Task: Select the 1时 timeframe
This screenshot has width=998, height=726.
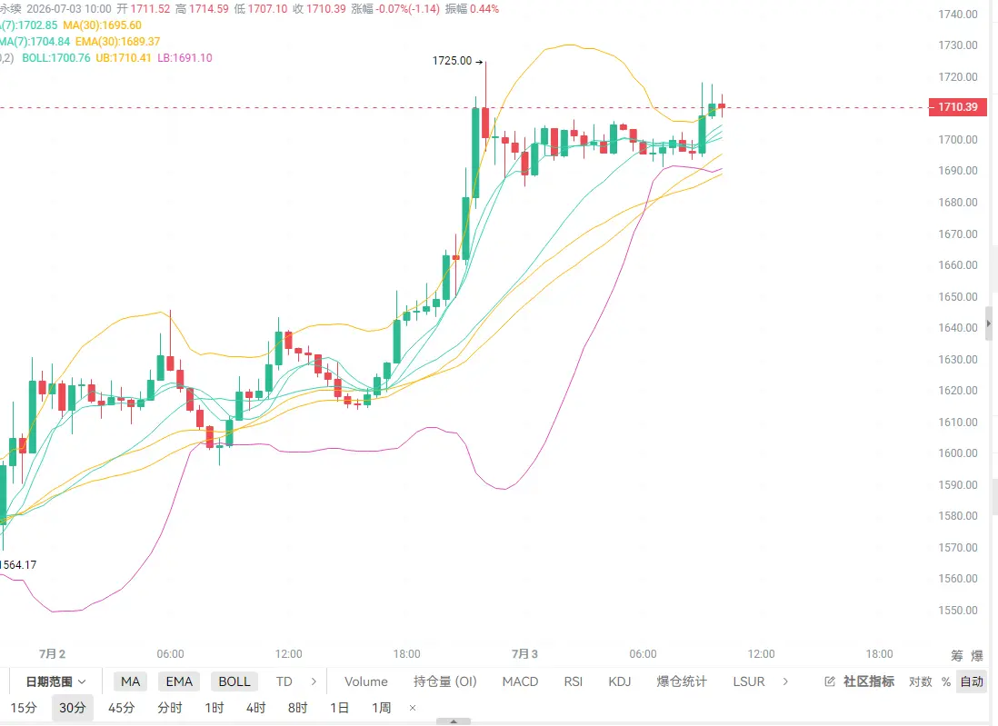Action: click(x=215, y=708)
